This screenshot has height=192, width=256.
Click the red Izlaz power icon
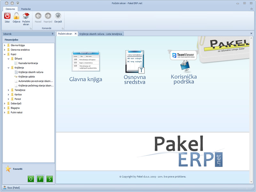(x=7, y=16)
